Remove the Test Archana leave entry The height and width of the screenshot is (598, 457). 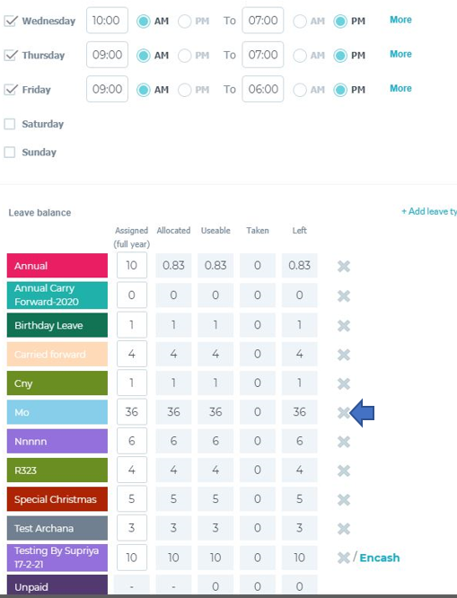(x=344, y=529)
